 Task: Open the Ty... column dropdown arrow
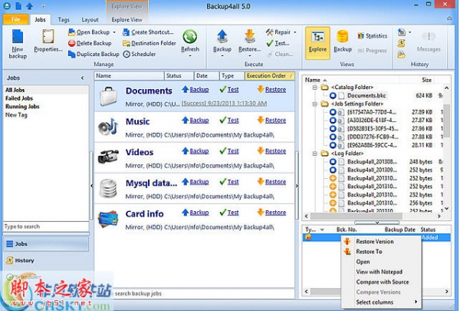[x=322, y=230]
